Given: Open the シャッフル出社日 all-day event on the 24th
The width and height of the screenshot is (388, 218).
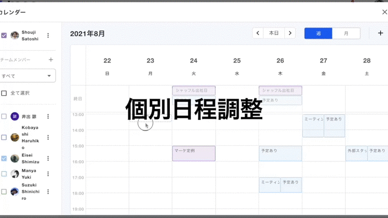Looking at the screenshot, I should (193, 90).
